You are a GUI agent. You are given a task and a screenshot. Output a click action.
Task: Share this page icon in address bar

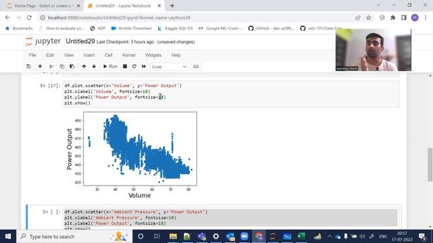[x=358, y=18]
